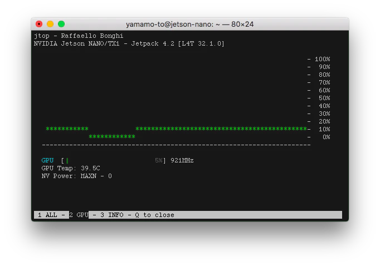Click the 20% axis label
380x266 pixels.
tap(324, 121)
